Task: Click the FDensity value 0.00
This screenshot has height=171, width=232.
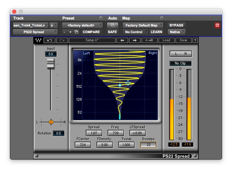Action: coord(105,145)
